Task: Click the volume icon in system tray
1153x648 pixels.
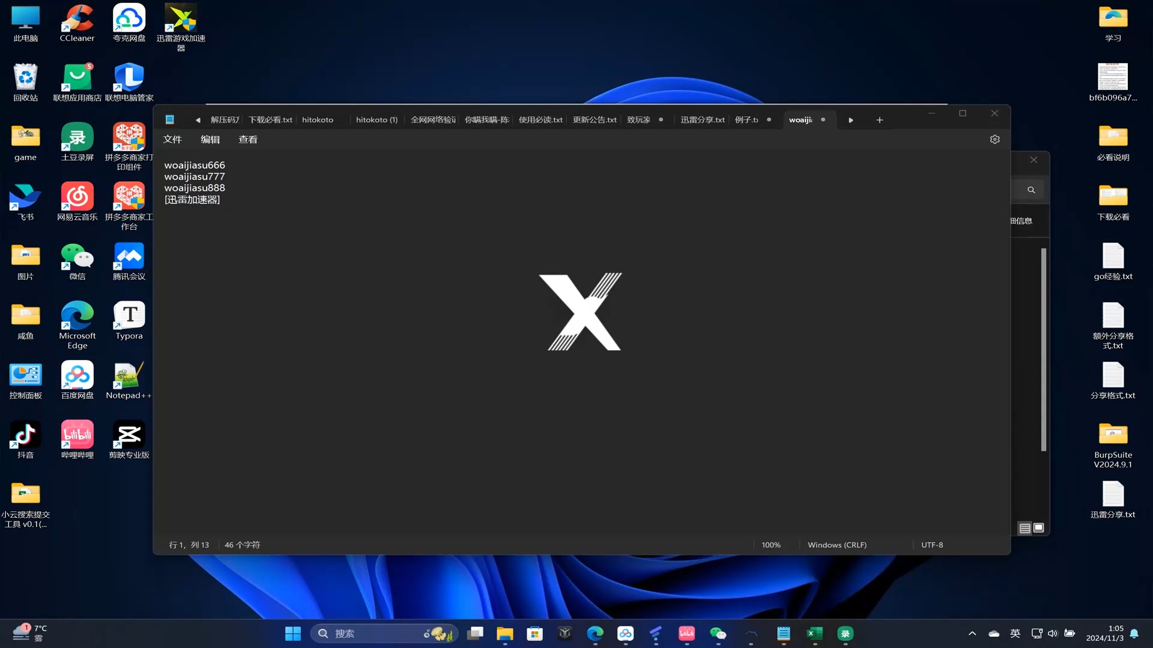Action: (x=1053, y=634)
